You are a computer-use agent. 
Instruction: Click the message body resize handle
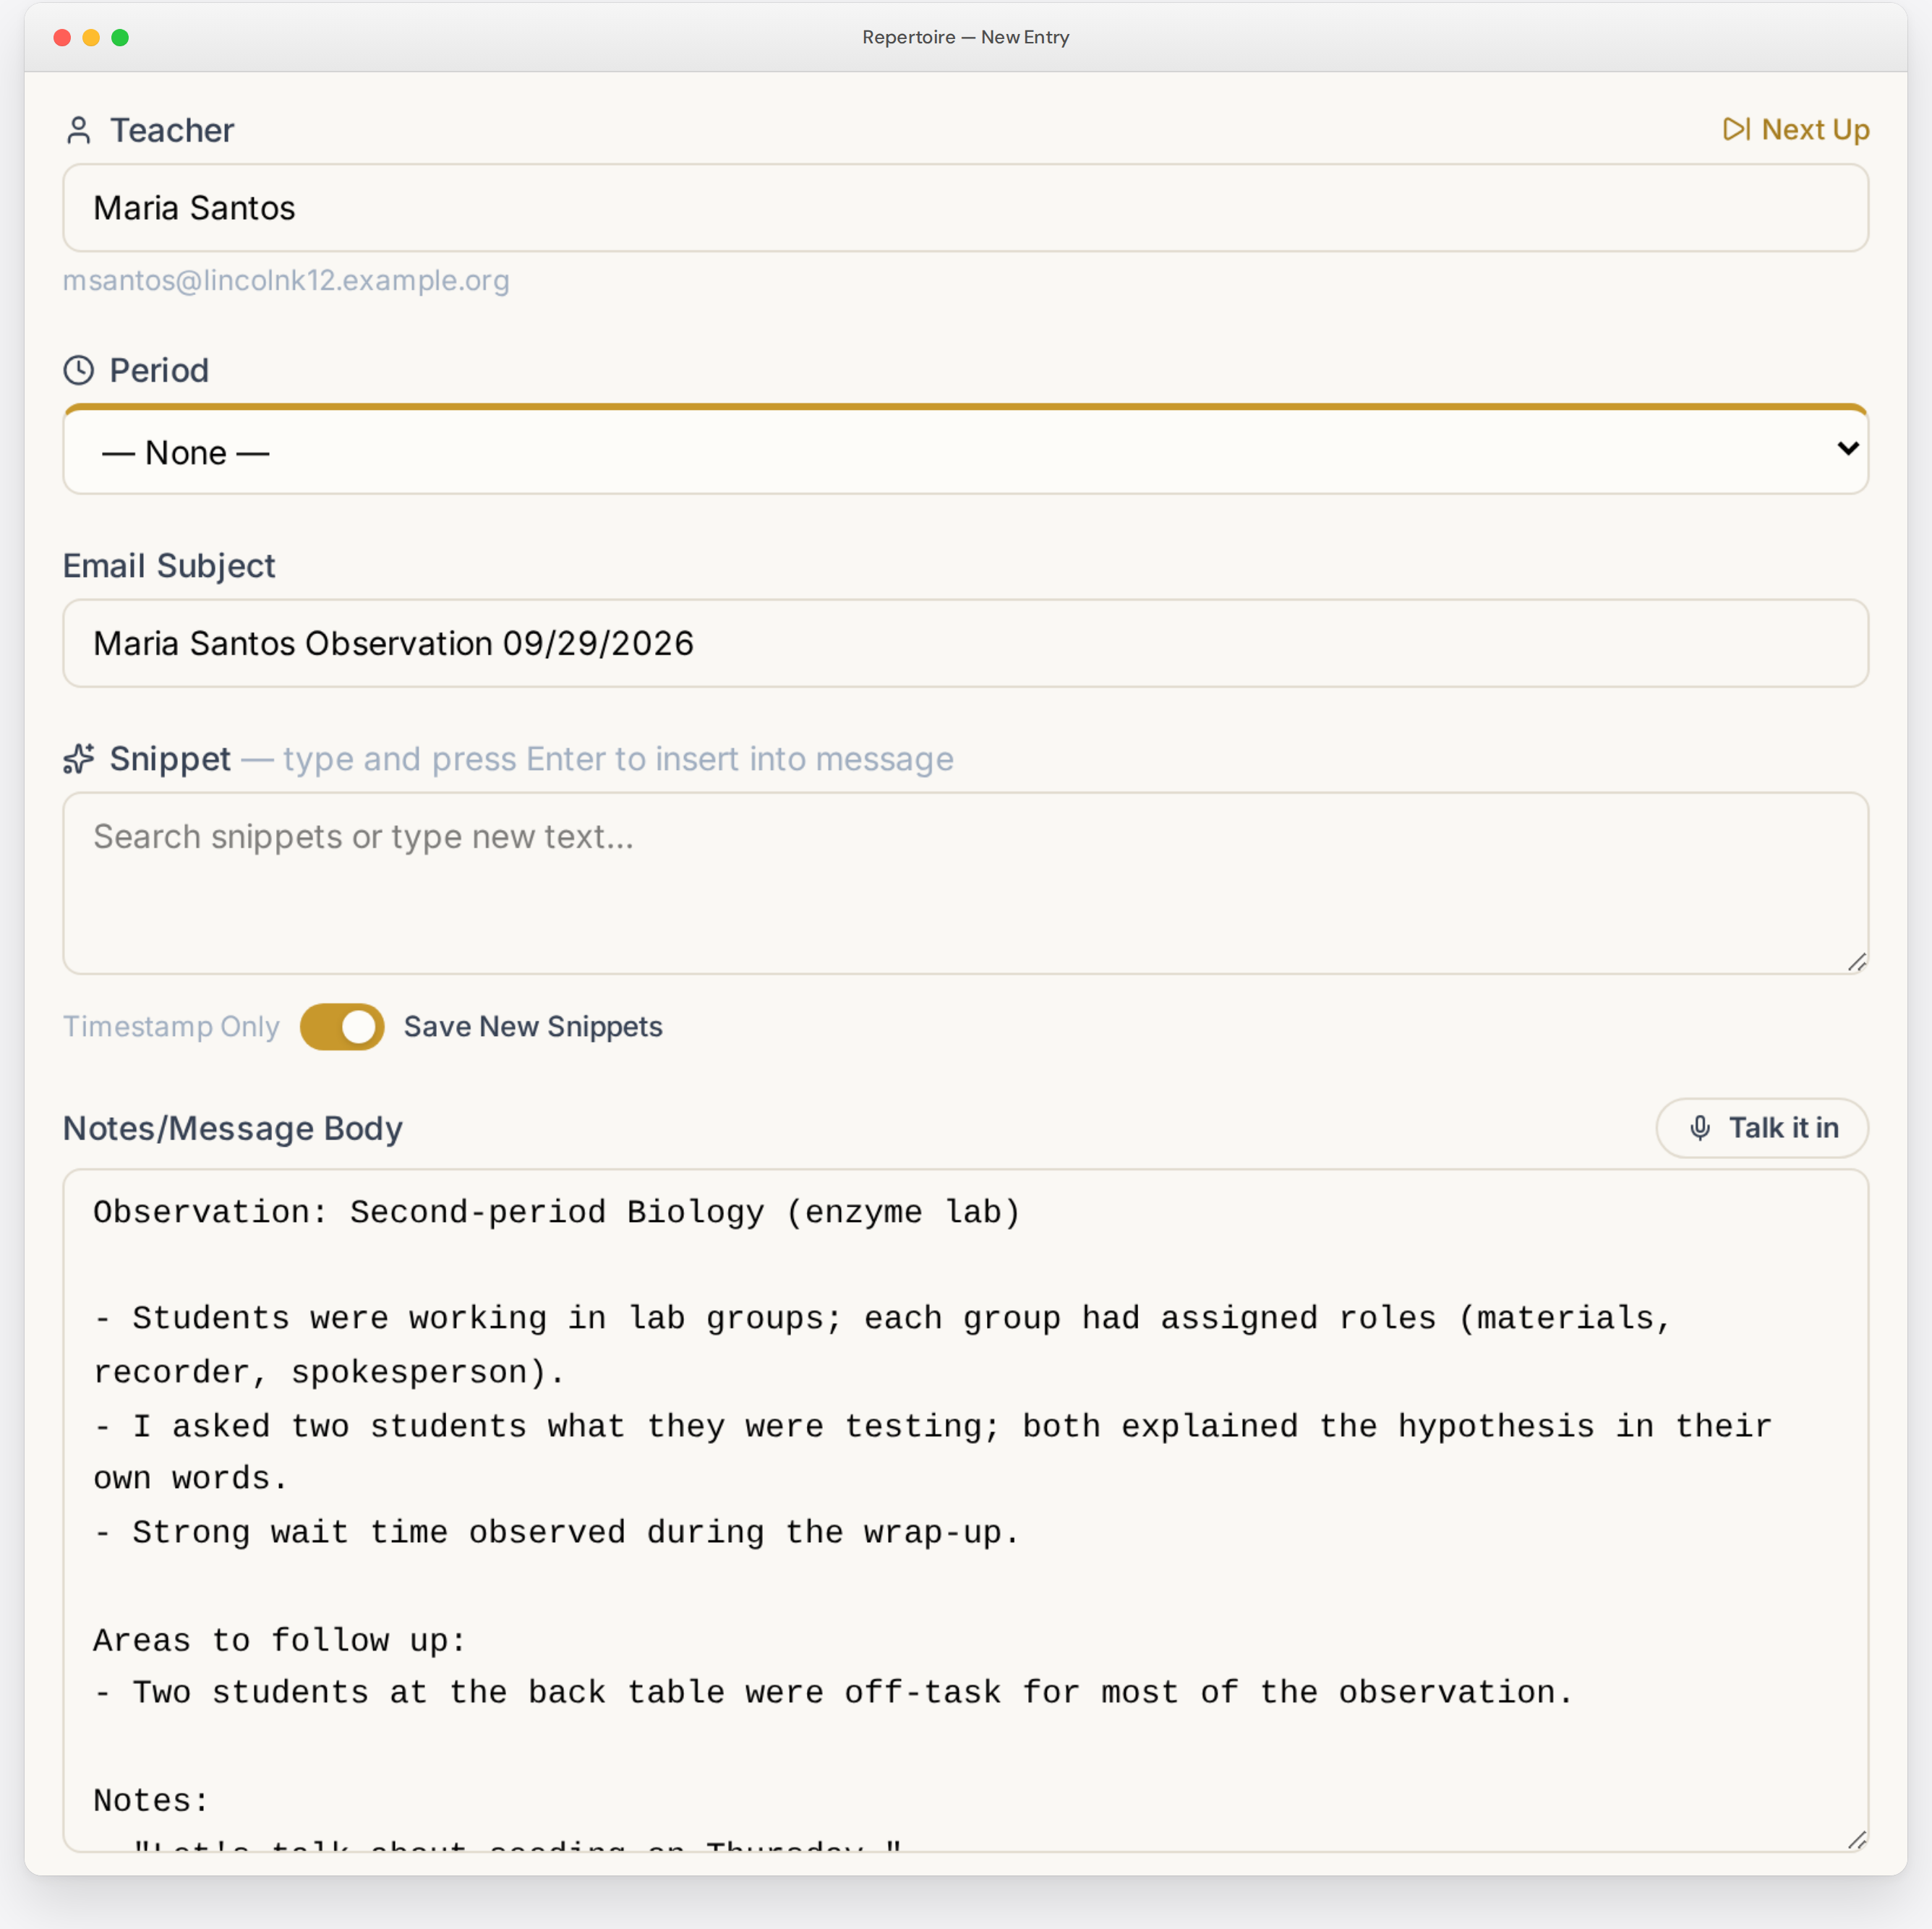(x=1857, y=1839)
